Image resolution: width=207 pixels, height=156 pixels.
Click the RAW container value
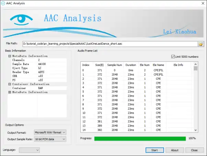(x=41, y=88)
